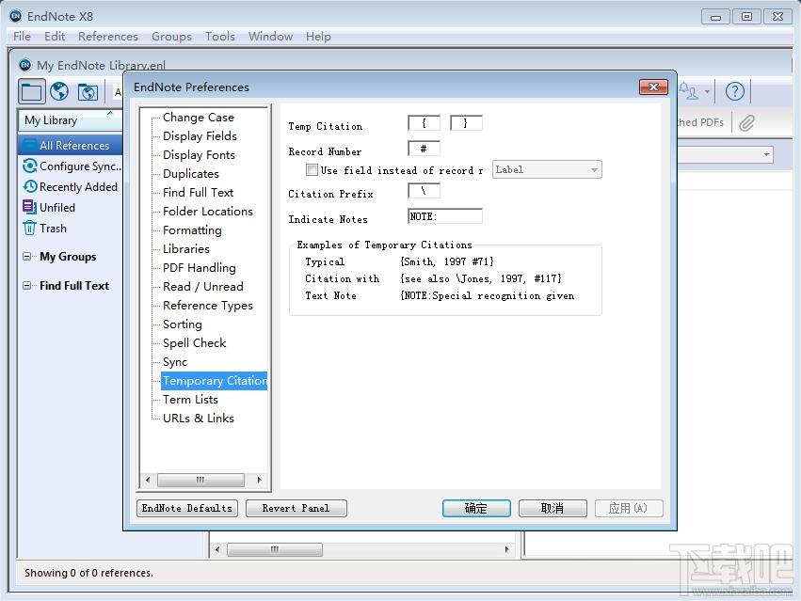Click the share library people icon

(x=688, y=91)
